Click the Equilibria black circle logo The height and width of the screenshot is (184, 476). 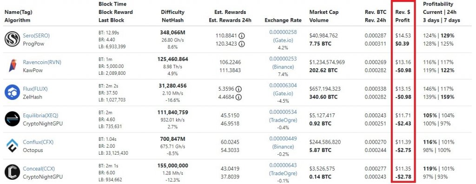12,119
